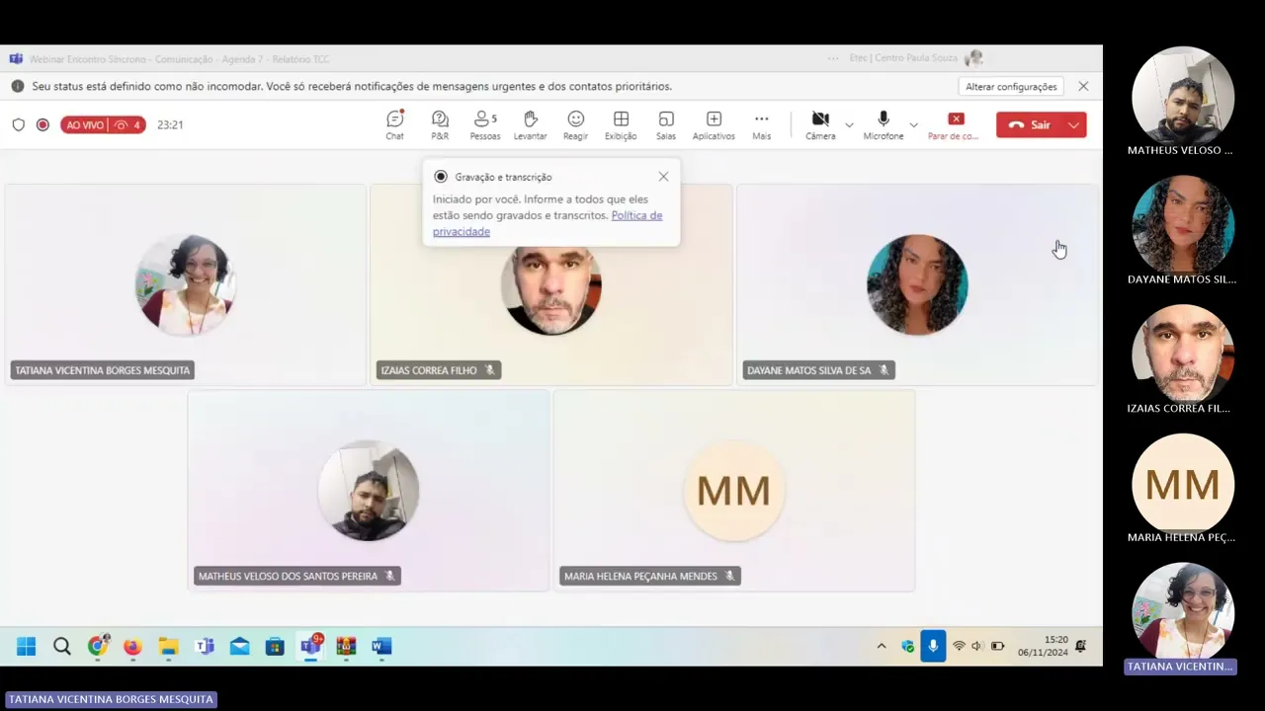The image size is (1265, 711).
Task: Open the P&R questions panel
Action: coord(440,124)
